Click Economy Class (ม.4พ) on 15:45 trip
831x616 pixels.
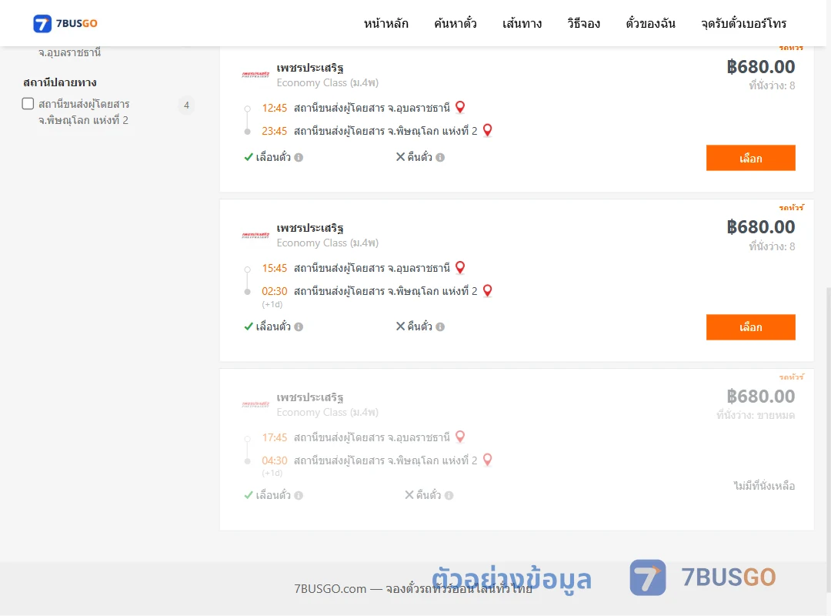click(328, 243)
